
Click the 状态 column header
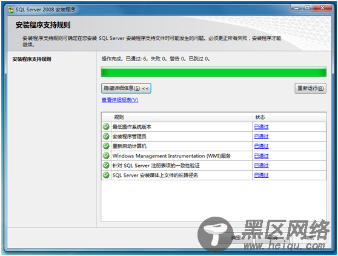[289, 117]
